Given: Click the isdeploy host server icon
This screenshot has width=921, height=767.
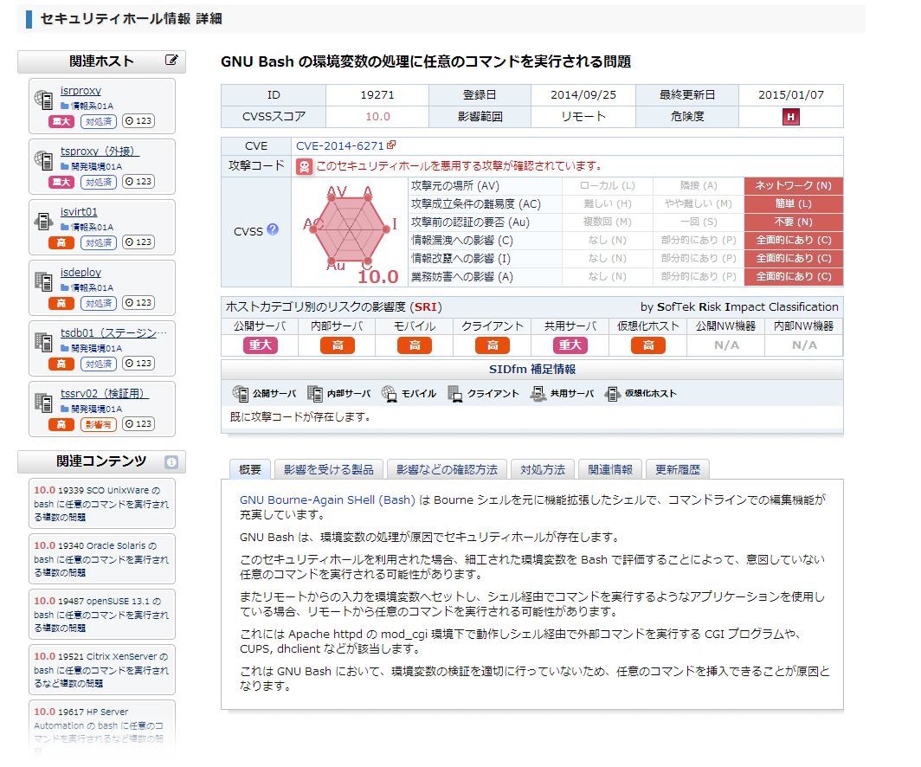Looking at the screenshot, I should [44, 282].
